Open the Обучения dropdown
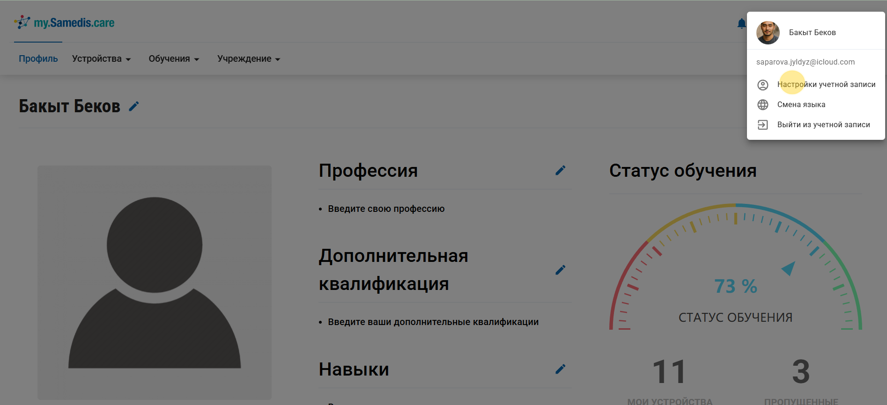This screenshot has width=887, height=405. (174, 59)
